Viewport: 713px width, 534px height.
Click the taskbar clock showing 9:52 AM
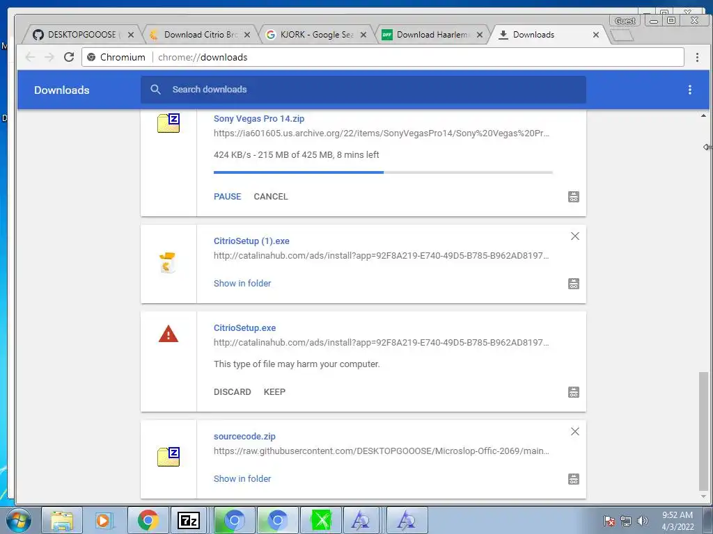[x=677, y=521]
